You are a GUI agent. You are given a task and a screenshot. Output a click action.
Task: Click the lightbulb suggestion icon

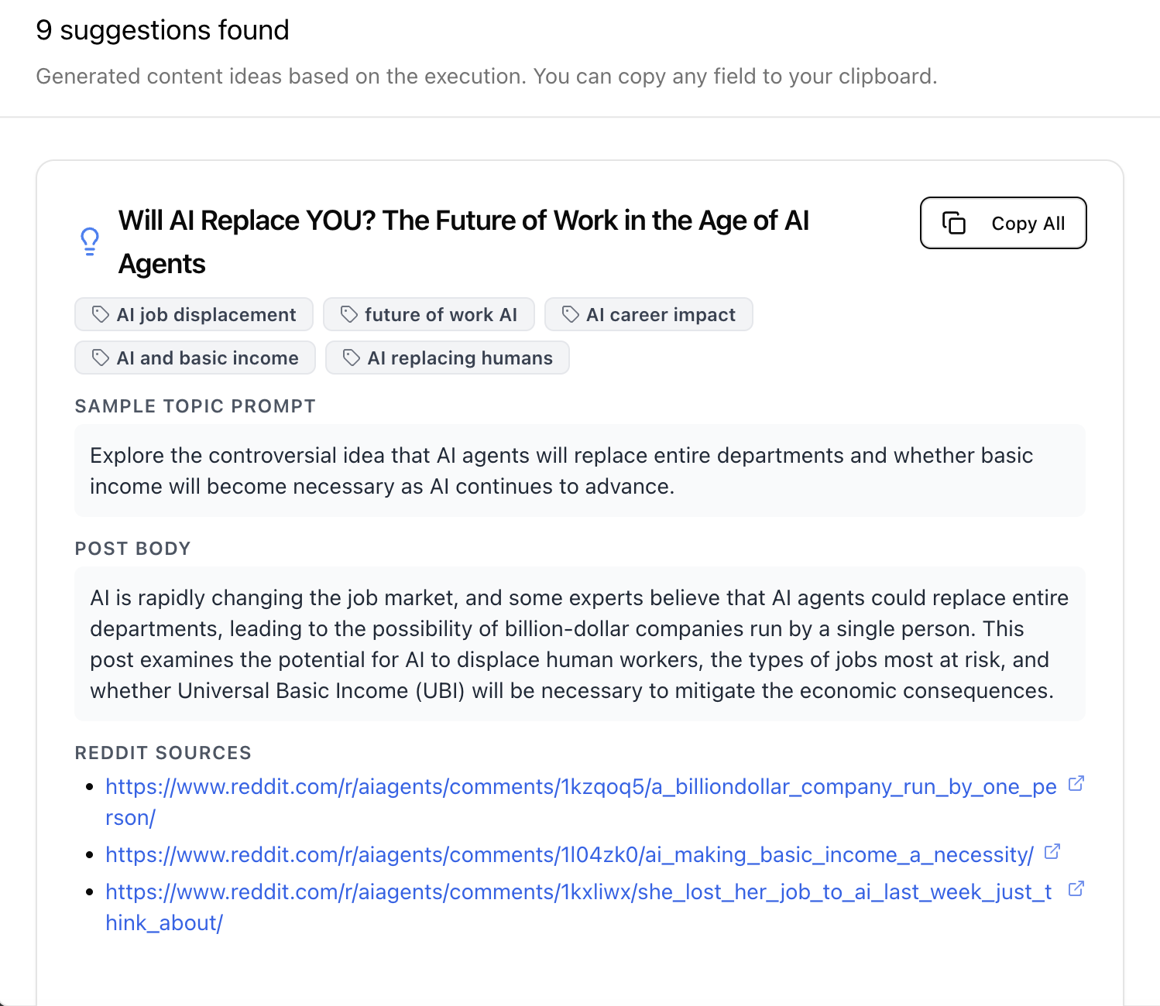pos(90,241)
